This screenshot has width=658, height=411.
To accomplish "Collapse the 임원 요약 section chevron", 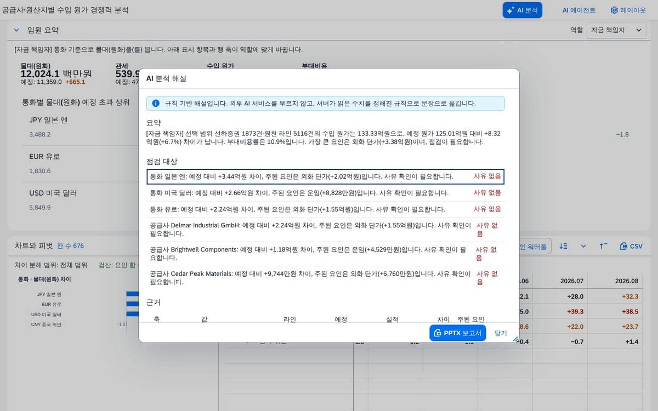I will (x=16, y=30).
